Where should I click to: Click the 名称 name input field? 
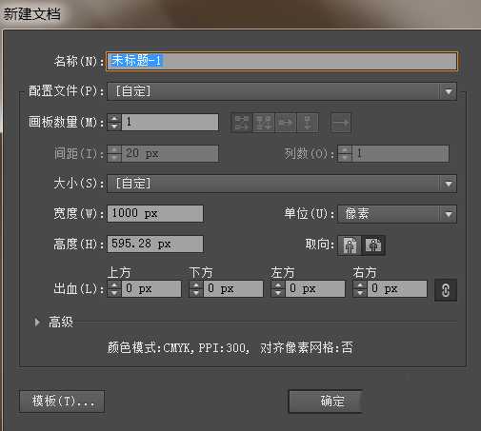(x=282, y=61)
